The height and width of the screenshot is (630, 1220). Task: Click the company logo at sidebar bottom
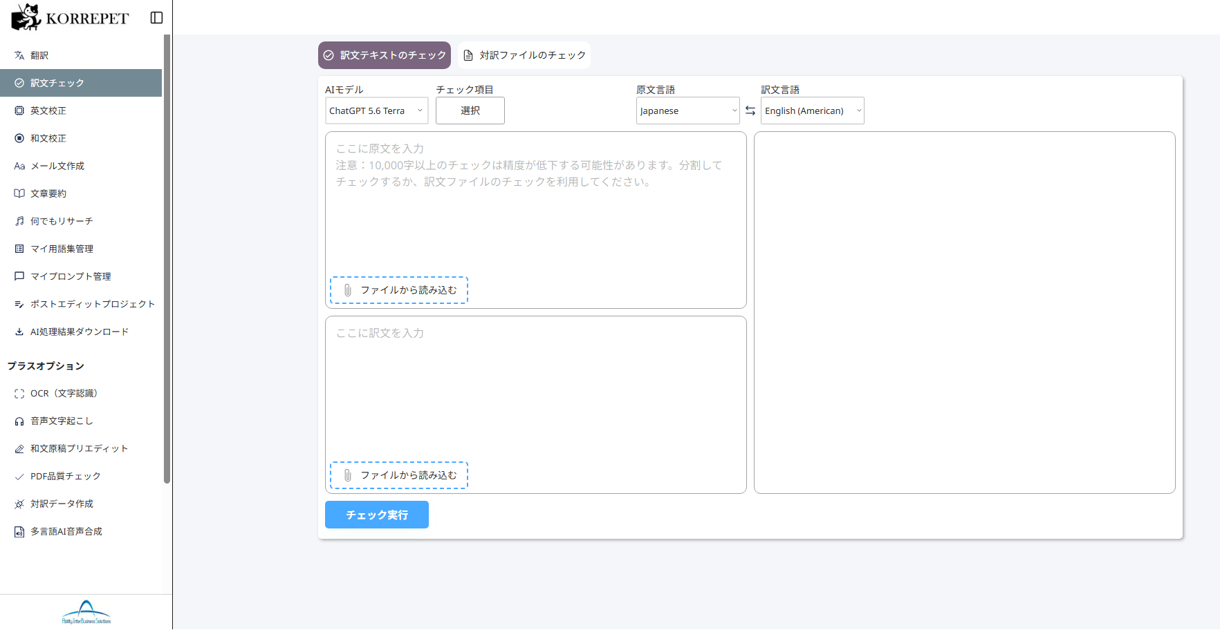coord(86,612)
